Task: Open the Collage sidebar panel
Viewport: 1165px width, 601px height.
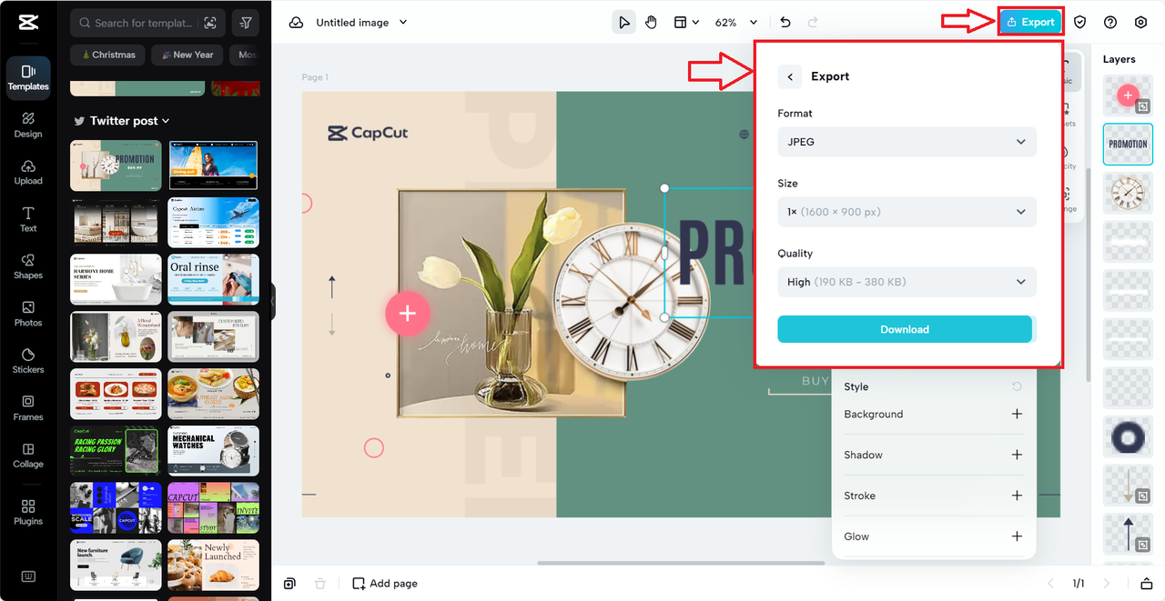Action: pyautogui.click(x=28, y=456)
